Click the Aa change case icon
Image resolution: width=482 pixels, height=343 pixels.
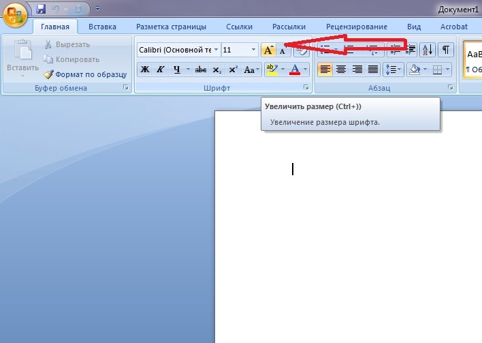[251, 70]
